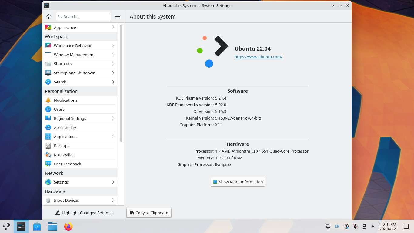This screenshot has width=414, height=233.
Task: Select User Feedback in the sidebar
Action: (67, 164)
